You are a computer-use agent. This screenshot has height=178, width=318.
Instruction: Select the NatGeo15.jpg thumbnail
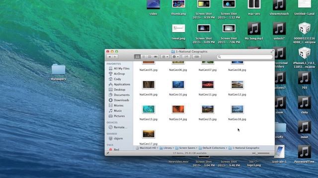click(208, 109)
